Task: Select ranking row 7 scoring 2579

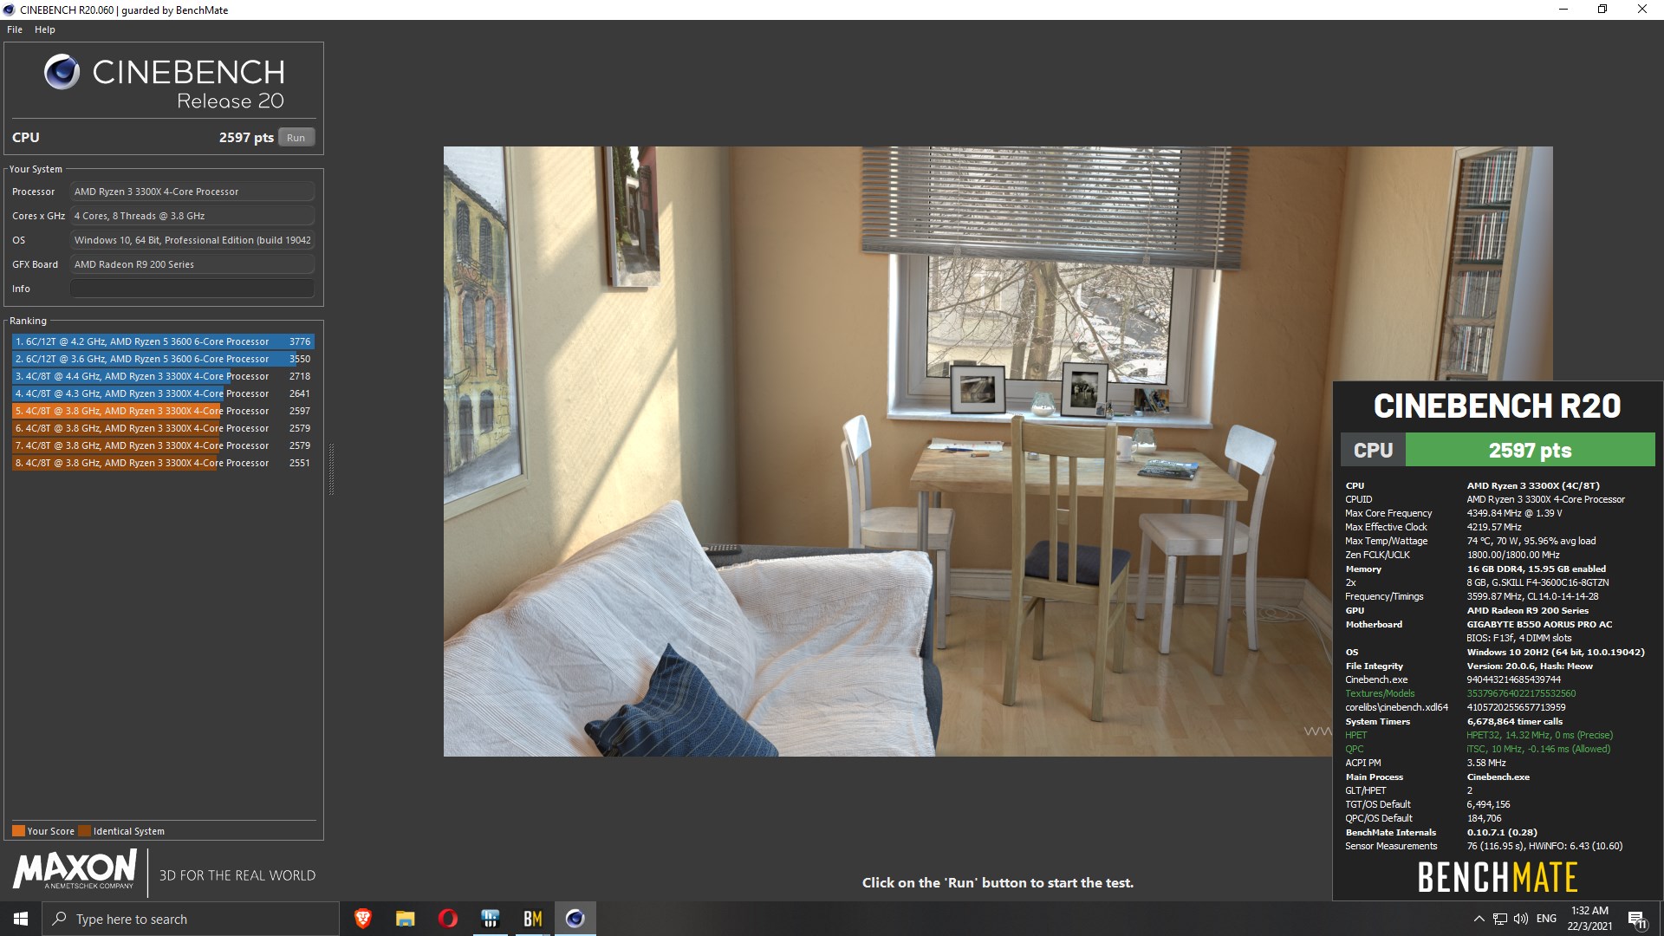Action: click(163, 445)
